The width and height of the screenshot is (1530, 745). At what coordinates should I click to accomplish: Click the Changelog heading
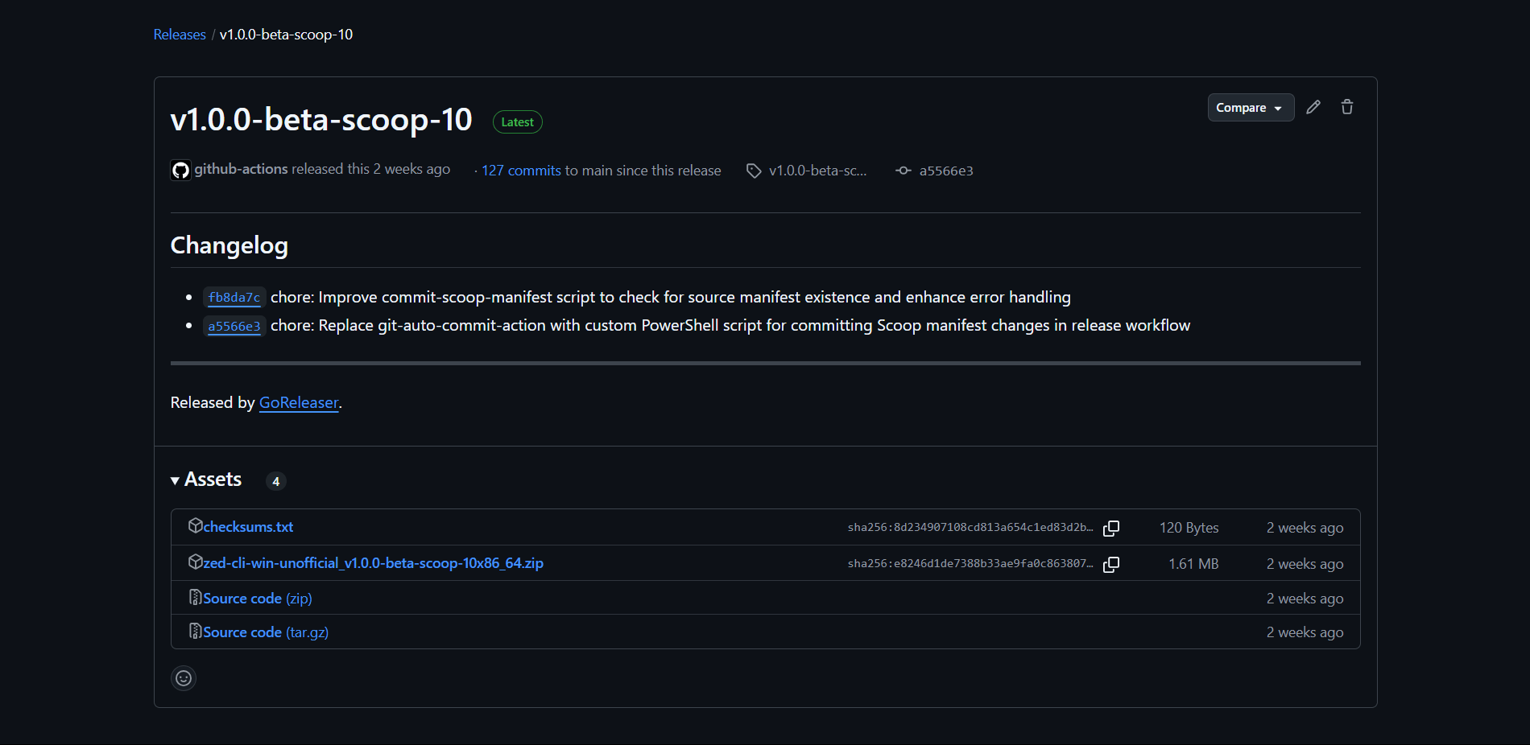point(229,245)
